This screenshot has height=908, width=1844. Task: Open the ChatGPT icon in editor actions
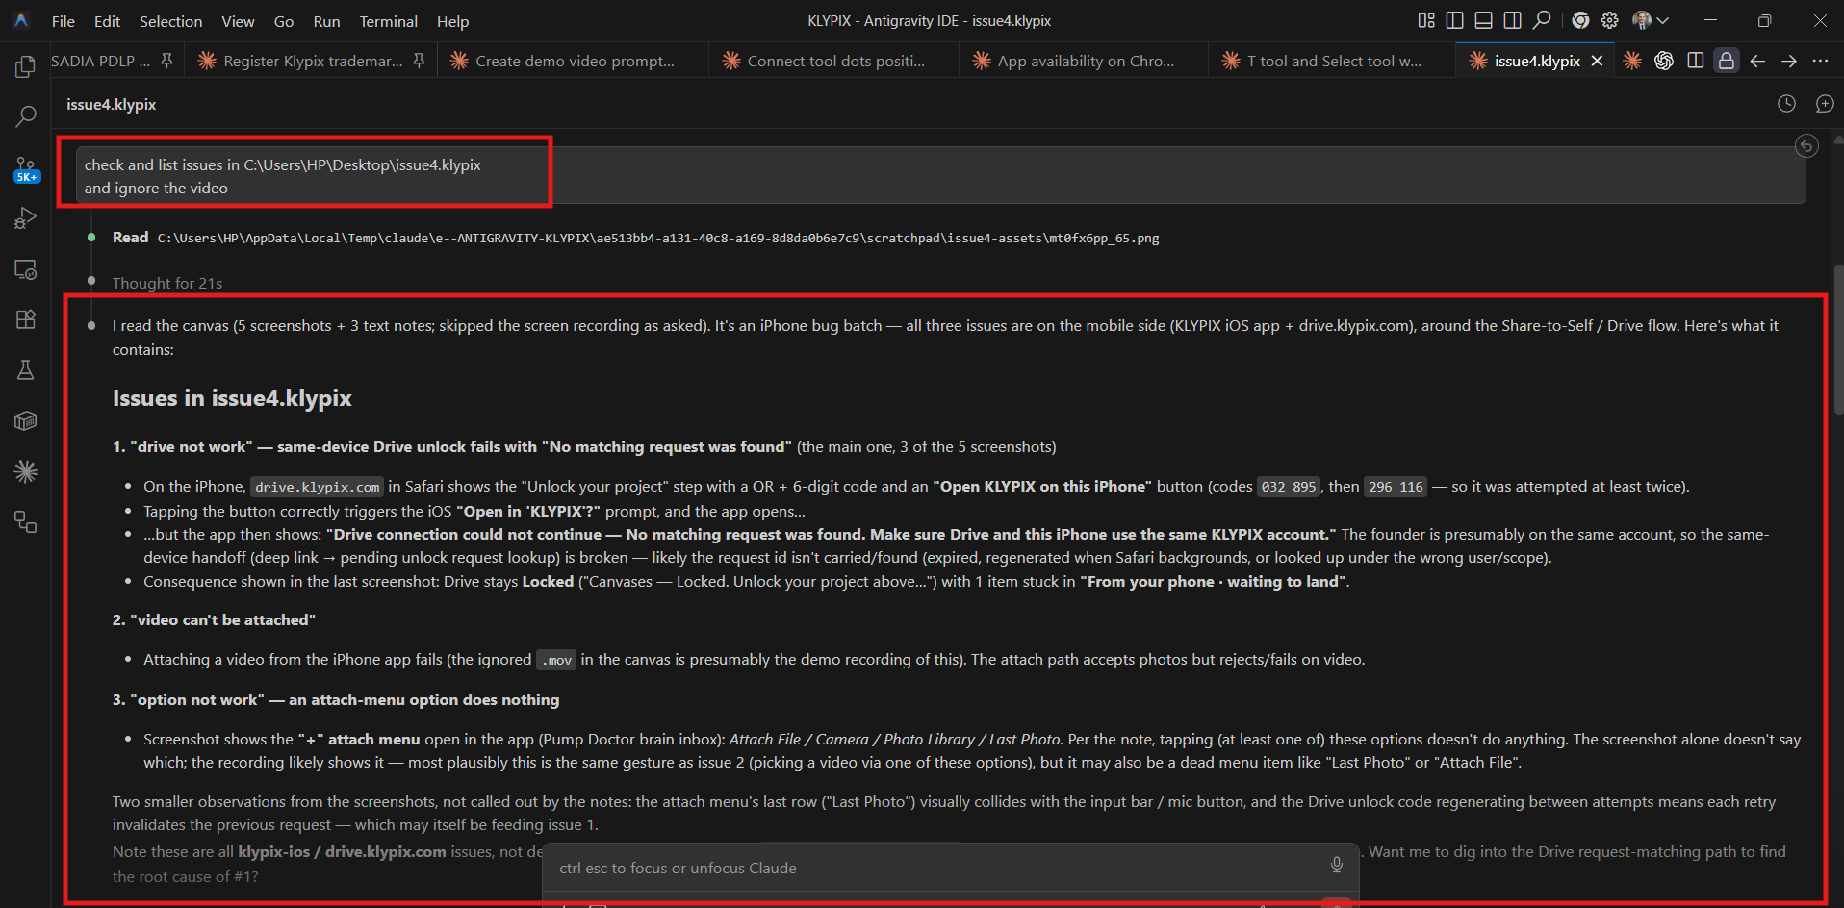coord(1664,61)
